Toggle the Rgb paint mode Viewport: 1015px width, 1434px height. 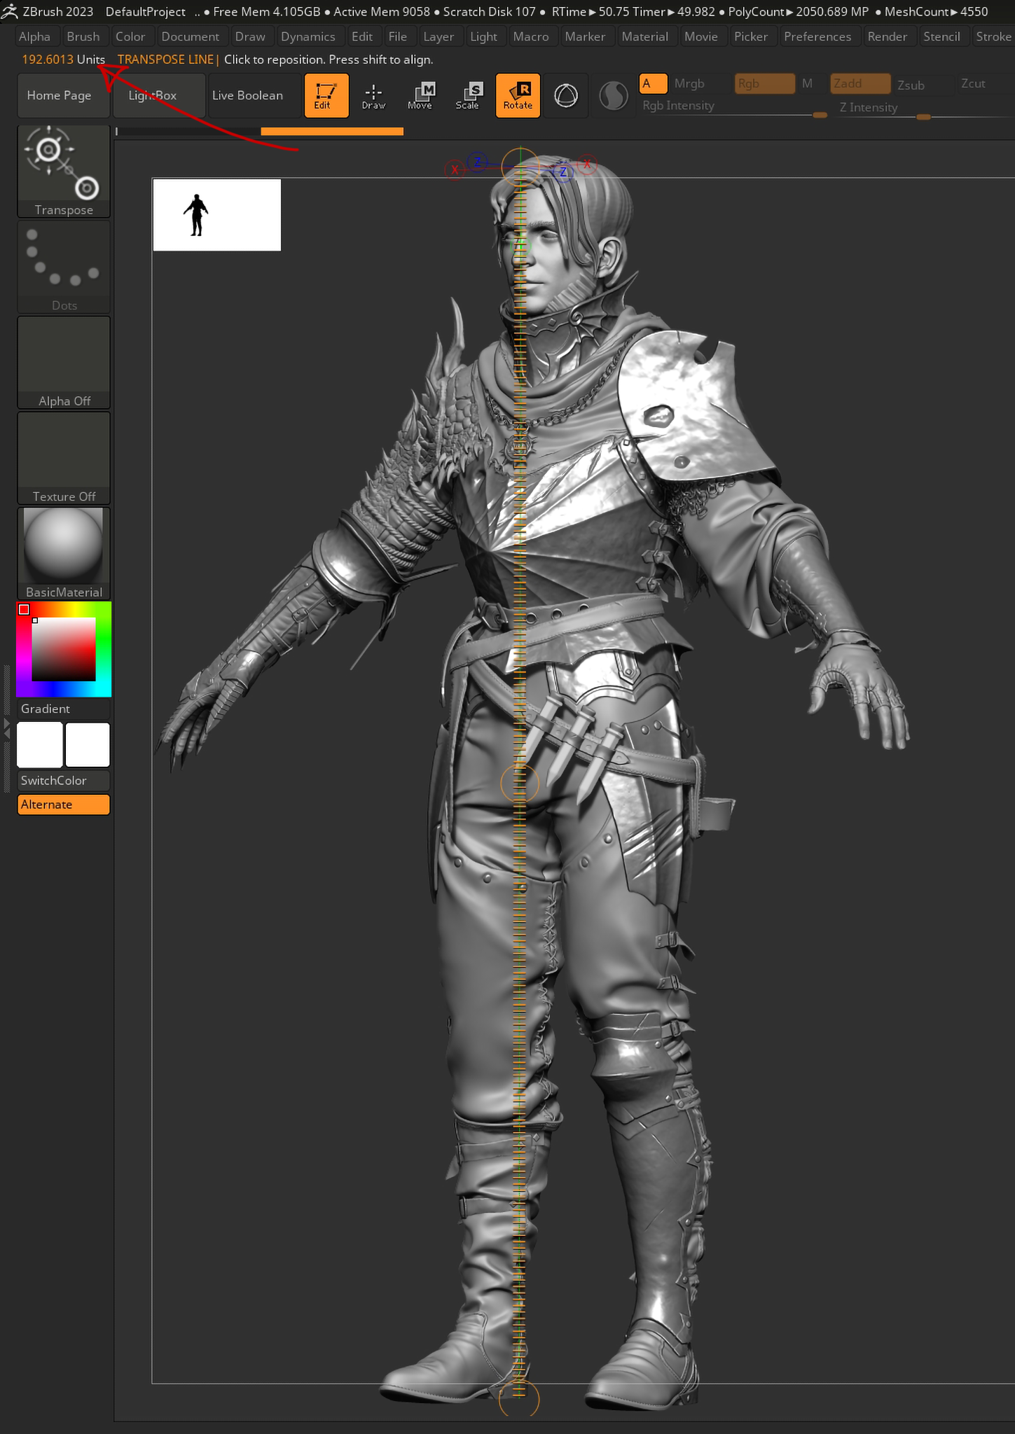764,84
